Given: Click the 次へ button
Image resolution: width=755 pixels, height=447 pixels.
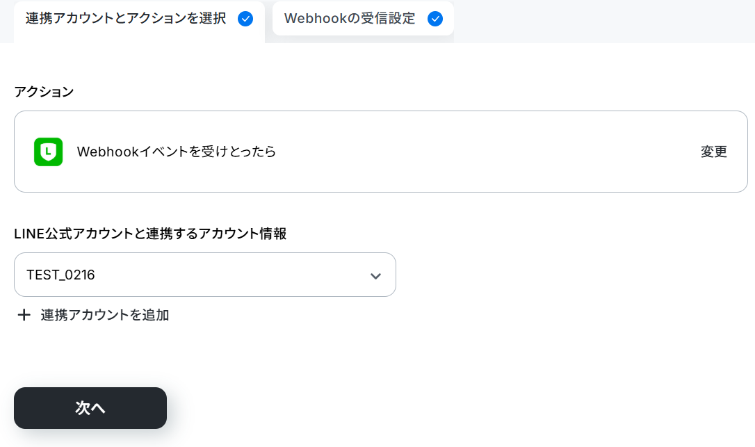Looking at the screenshot, I should pyautogui.click(x=90, y=408).
